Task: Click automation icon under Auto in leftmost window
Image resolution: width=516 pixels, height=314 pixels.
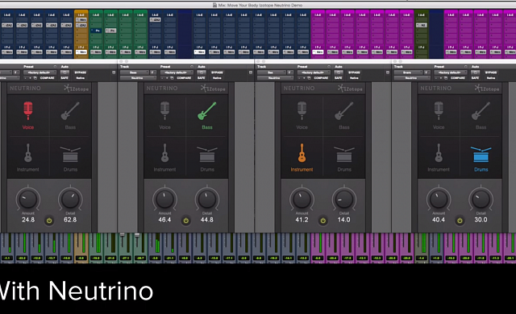Action: coord(64,72)
